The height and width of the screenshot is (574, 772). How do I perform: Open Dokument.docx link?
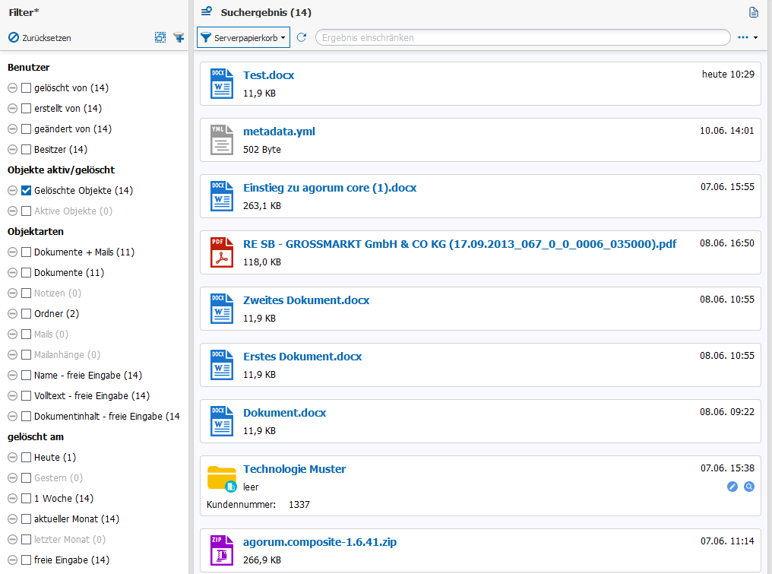pyautogui.click(x=284, y=412)
